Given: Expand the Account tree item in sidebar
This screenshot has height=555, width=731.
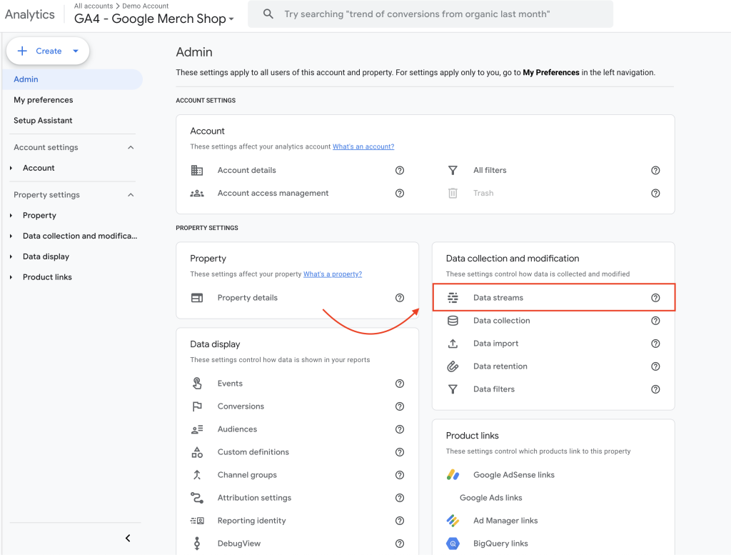Looking at the screenshot, I should [11, 168].
